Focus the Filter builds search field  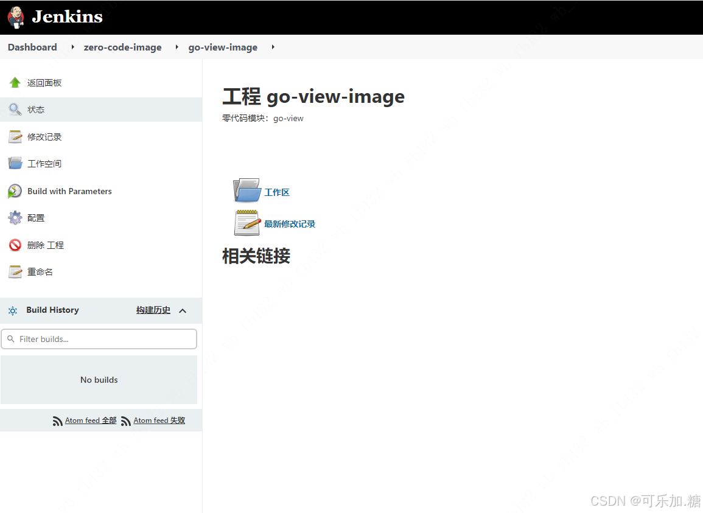point(99,339)
